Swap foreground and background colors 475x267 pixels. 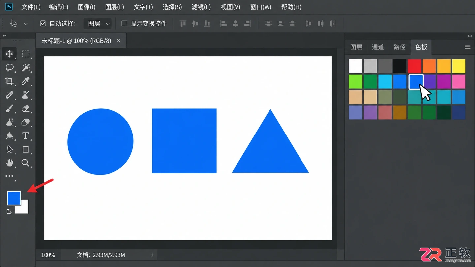tap(9, 211)
